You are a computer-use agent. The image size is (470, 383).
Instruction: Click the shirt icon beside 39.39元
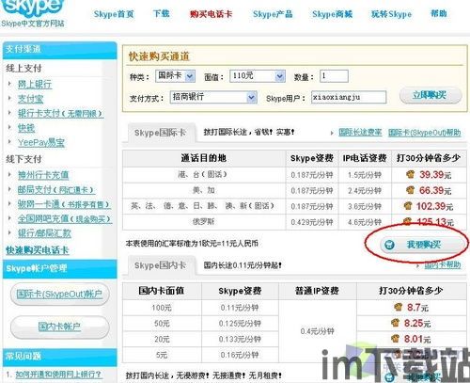(410, 174)
